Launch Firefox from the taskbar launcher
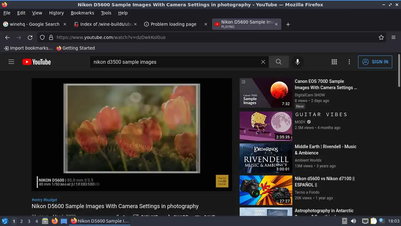Screen dimensions: 401x226 [x=55, y=221]
